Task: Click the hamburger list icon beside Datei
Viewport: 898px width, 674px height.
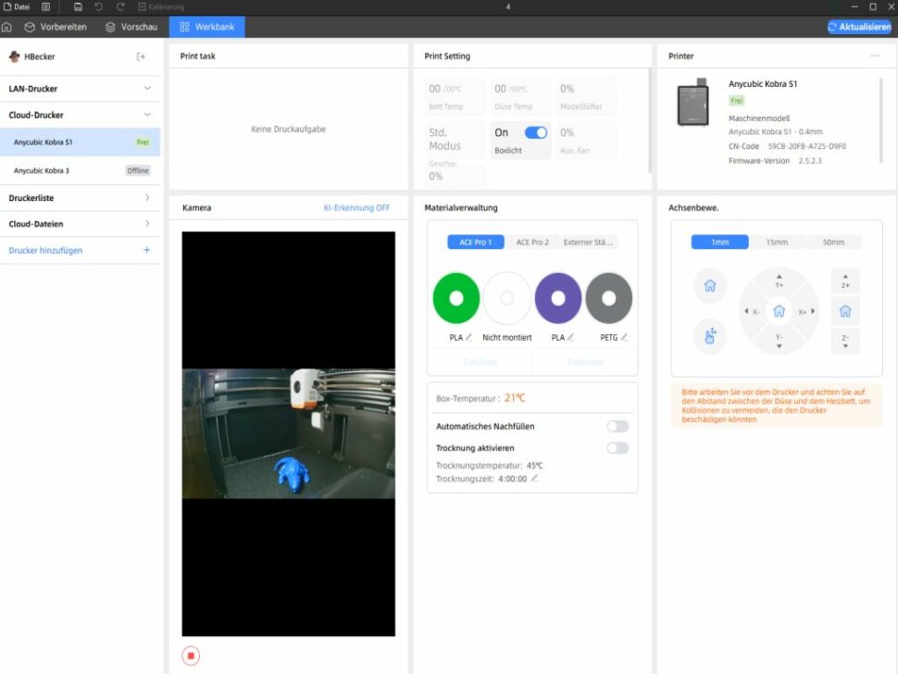Action: pos(45,6)
